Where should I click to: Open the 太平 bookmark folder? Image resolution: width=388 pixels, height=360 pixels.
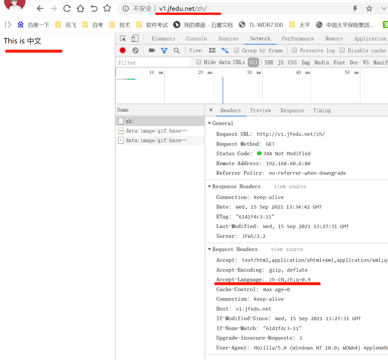pyautogui.click(x=300, y=25)
